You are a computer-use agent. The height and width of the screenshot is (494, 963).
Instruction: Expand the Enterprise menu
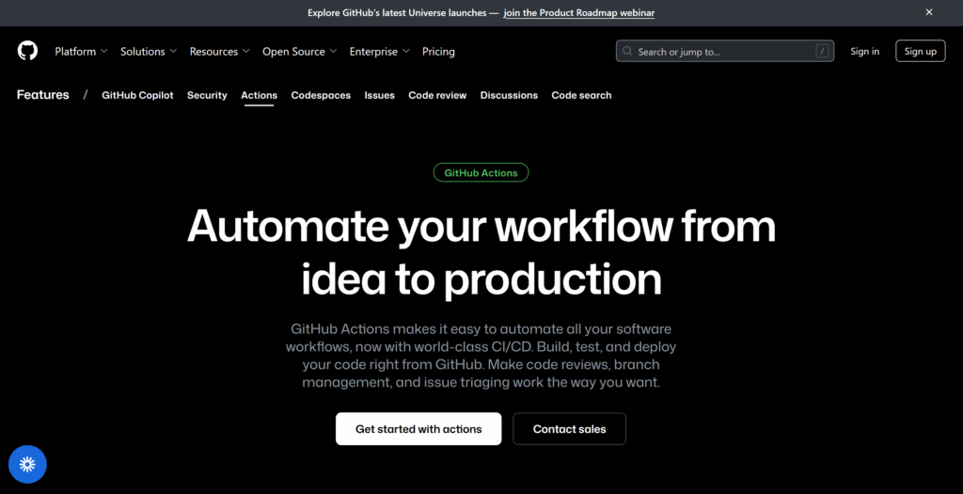point(380,52)
